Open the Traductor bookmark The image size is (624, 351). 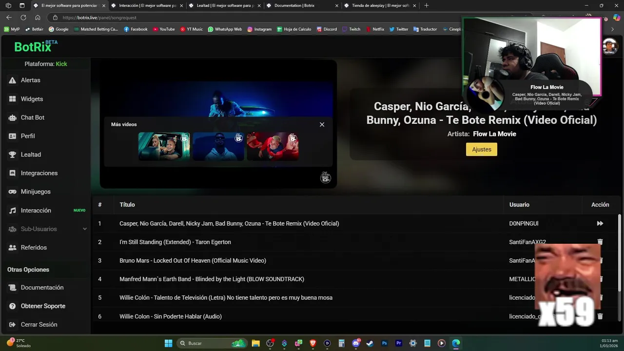point(425,29)
